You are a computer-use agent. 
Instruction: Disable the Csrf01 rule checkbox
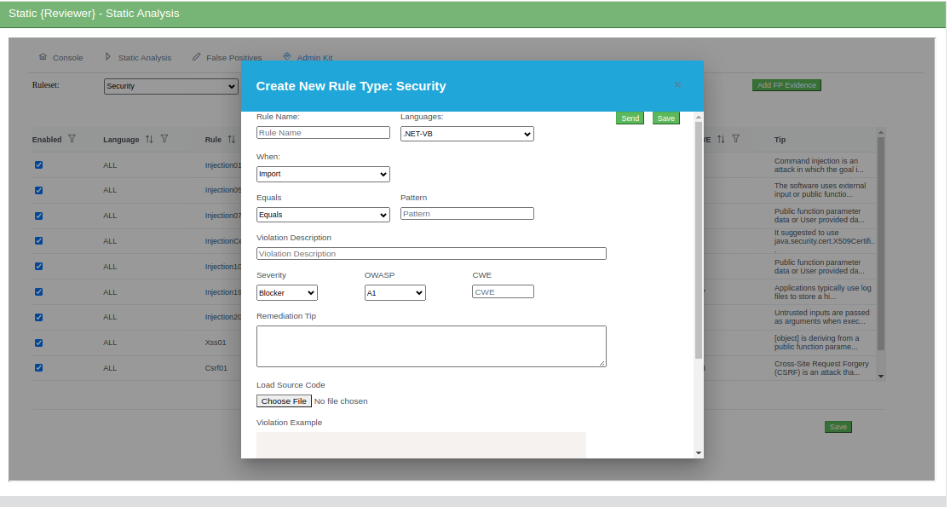click(38, 367)
